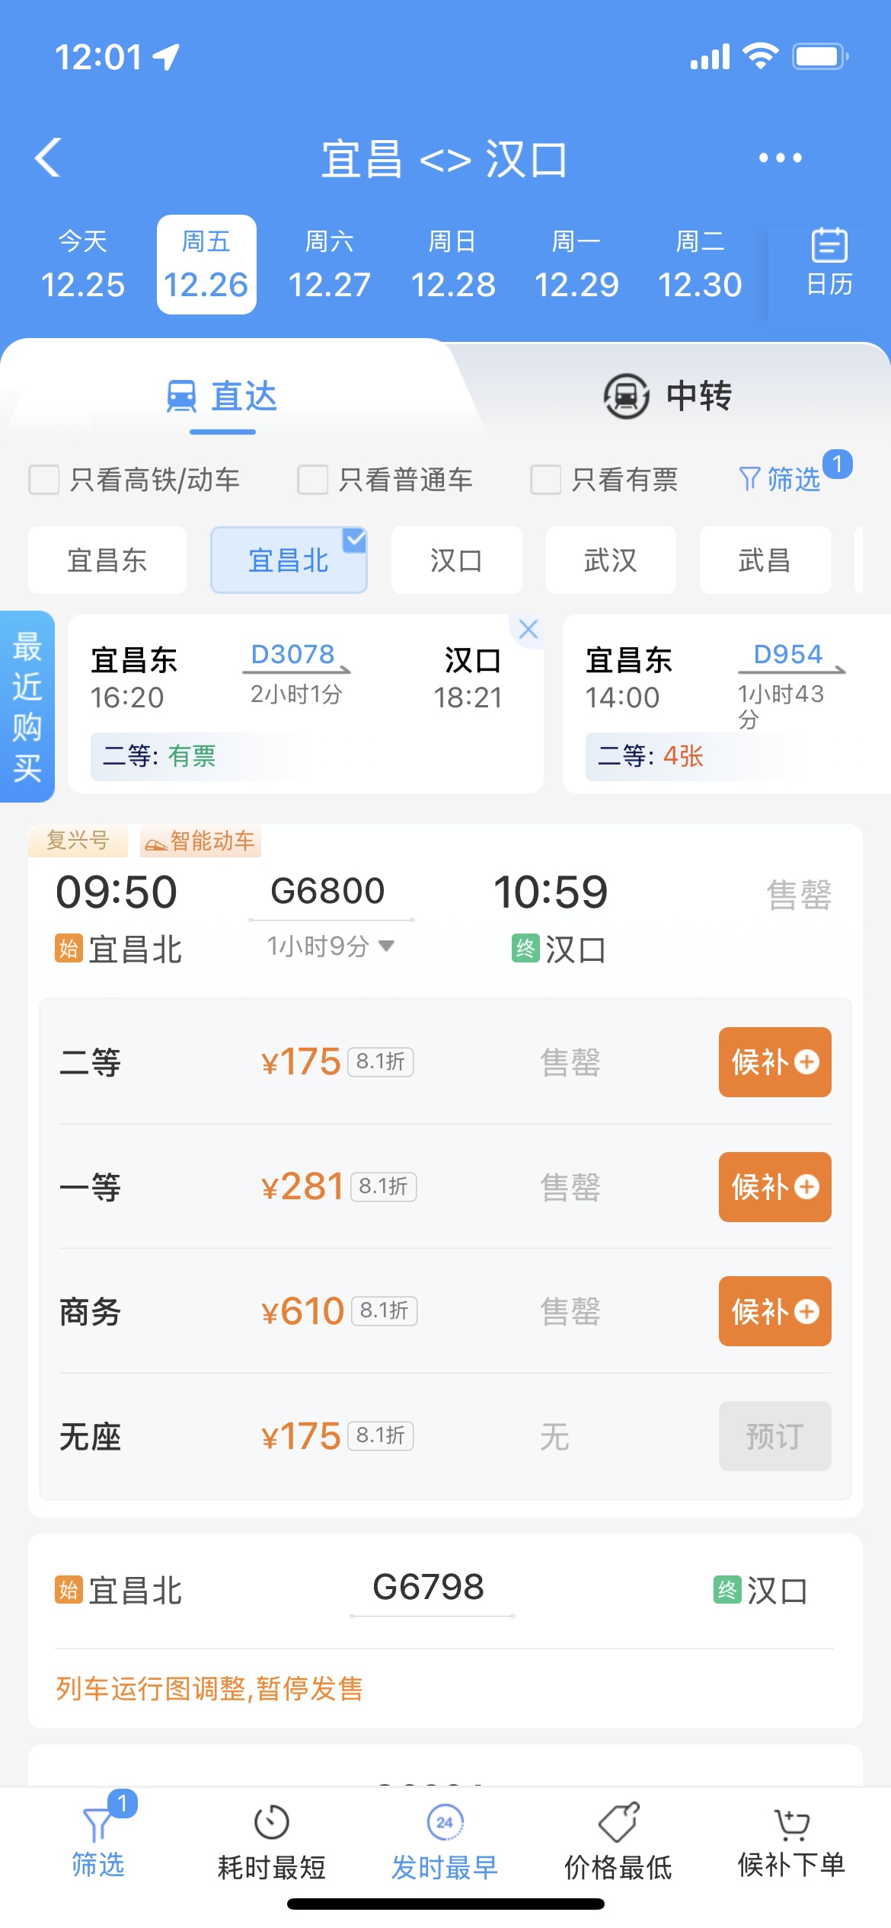Switch to the 中转 transfer tab
The image size is (891, 1928).
668,396
